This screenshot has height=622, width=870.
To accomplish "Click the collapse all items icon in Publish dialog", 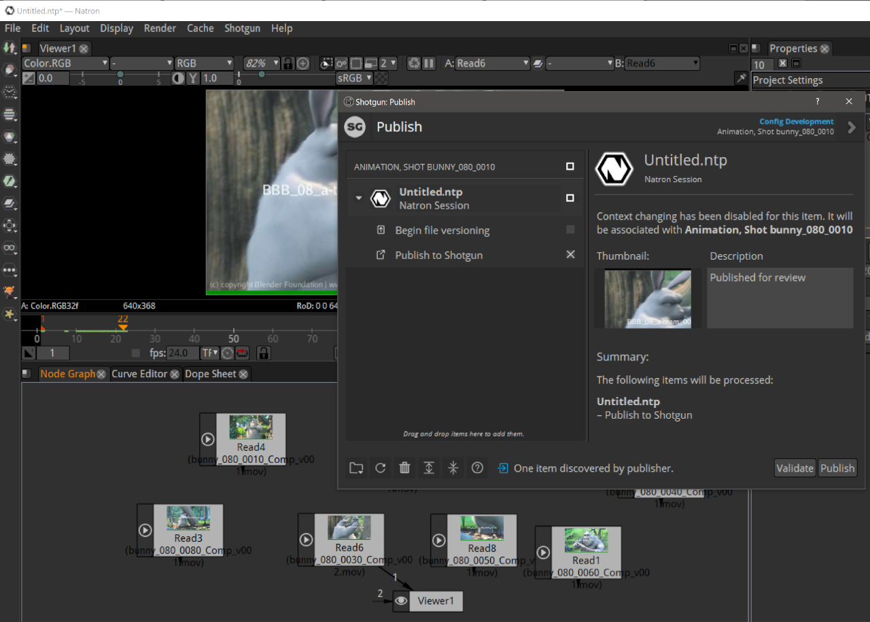I will (453, 468).
